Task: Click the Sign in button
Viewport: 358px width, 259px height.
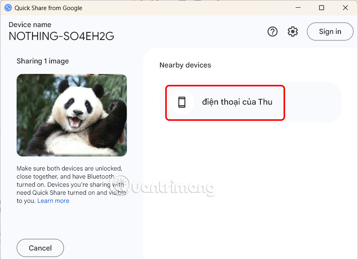Action: click(330, 32)
